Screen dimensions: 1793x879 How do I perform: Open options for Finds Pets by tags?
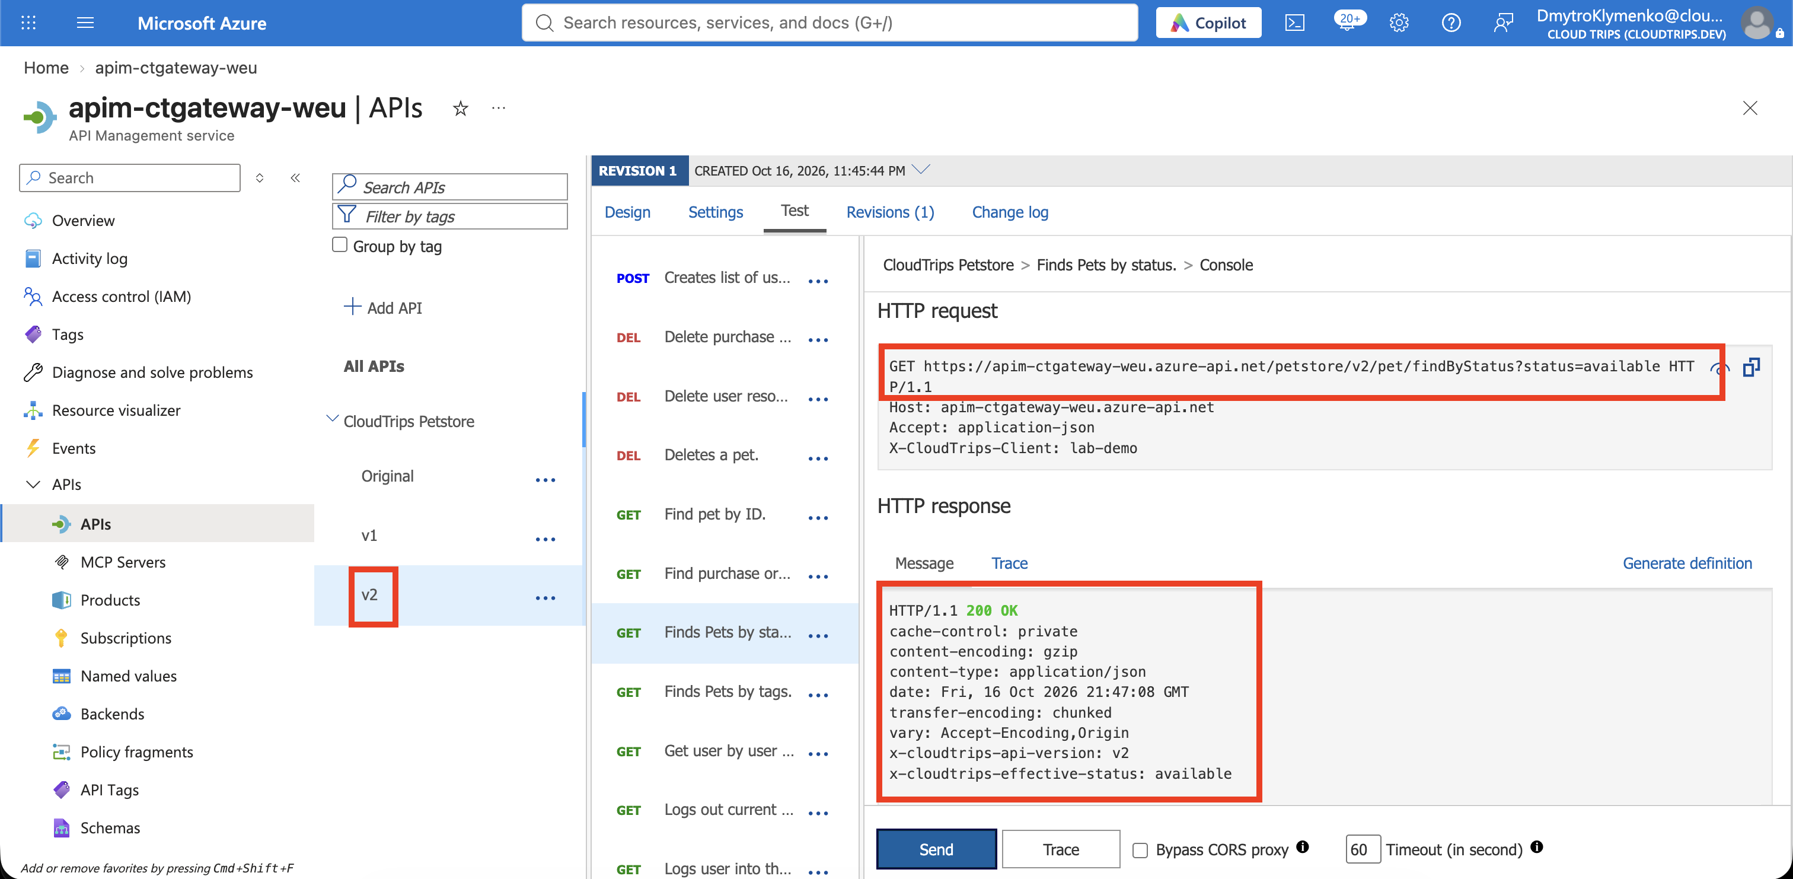point(819,695)
